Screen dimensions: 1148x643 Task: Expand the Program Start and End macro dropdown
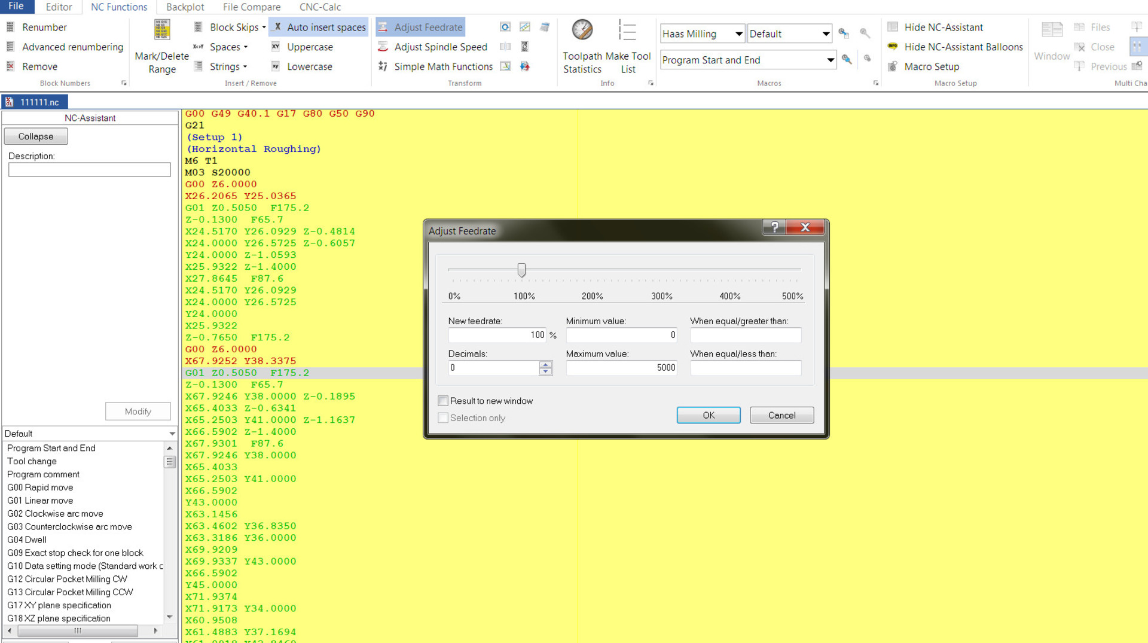pyautogui.click(x=830, y=60)
